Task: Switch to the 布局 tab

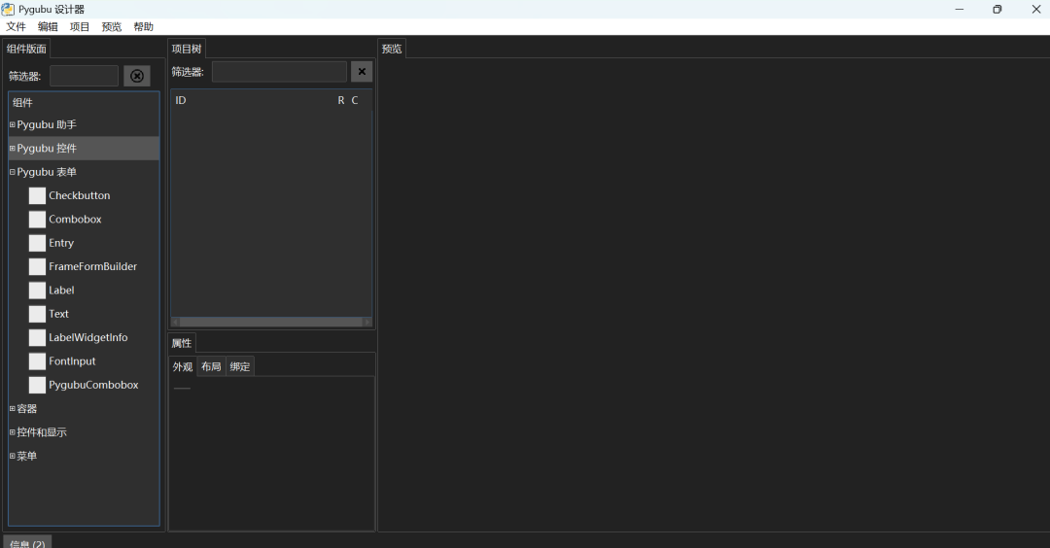Action: (x=211, y=366)
